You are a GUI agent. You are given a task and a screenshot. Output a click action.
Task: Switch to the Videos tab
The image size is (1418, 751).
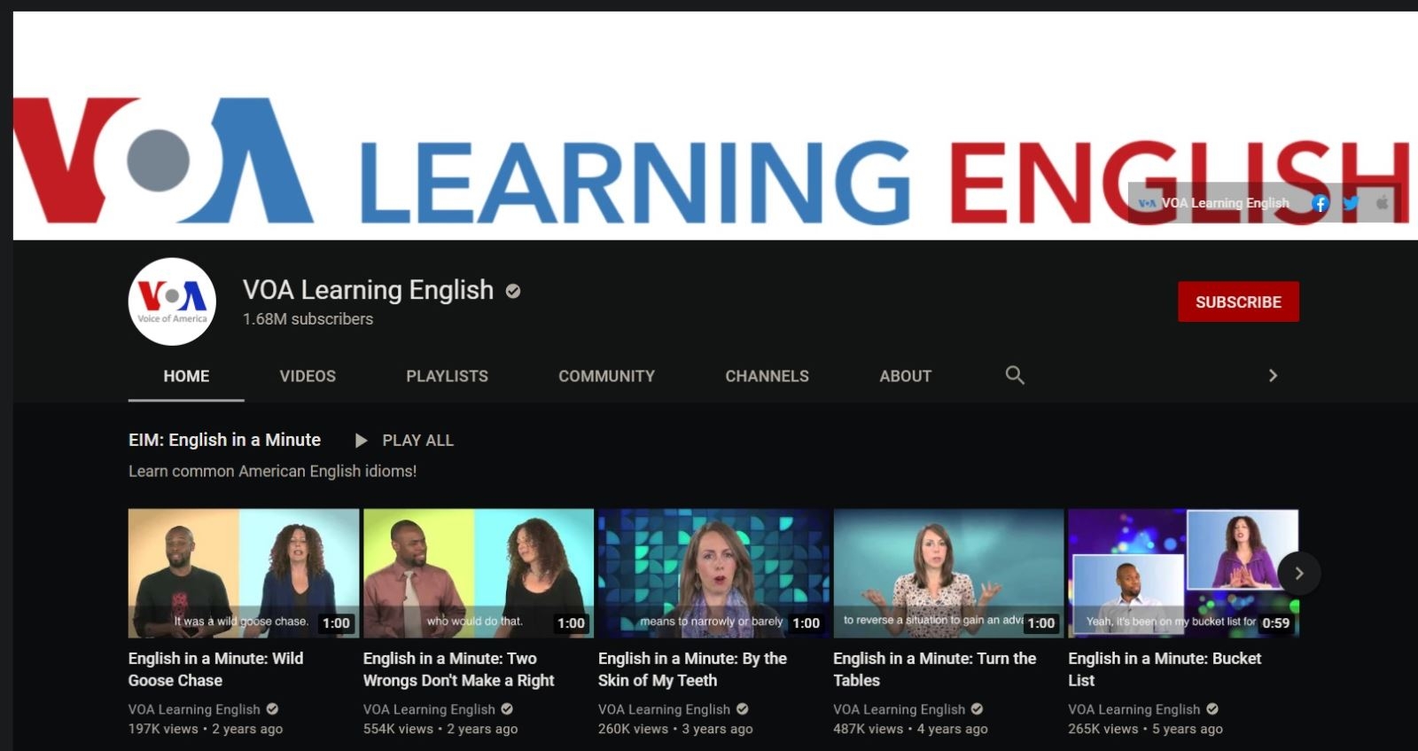coord(308,376)
